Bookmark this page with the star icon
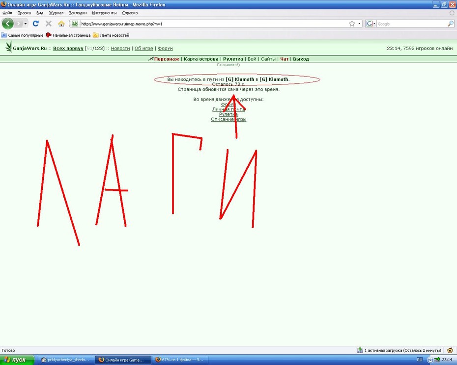457x365 pixels. pos(352,24)
